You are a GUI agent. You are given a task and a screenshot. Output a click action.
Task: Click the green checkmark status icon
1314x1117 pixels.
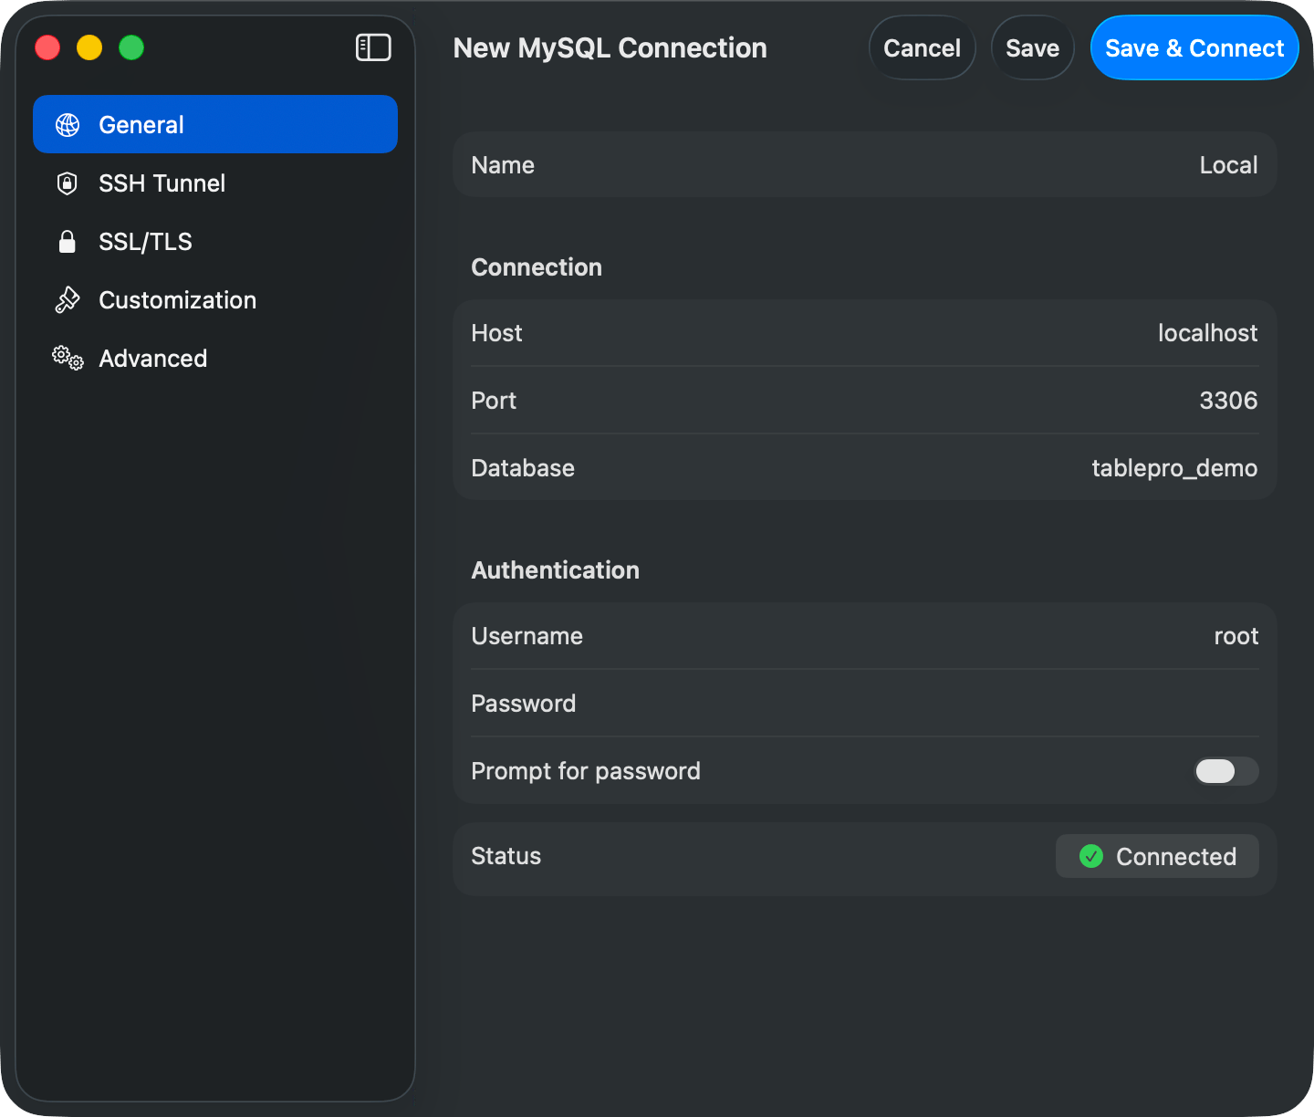(1091, 856)
